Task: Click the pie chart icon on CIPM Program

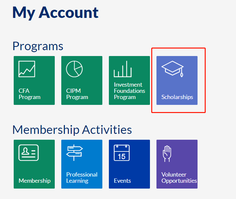Action: click(74, 69)
